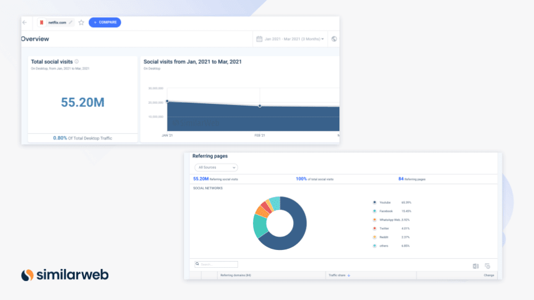Click the 0.80% Of Total Desktop Traffic text

click(x=82, y=138)
